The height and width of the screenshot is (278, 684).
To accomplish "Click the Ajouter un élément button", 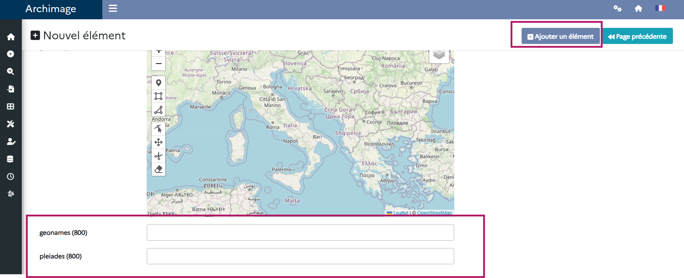I will point(560,36).
